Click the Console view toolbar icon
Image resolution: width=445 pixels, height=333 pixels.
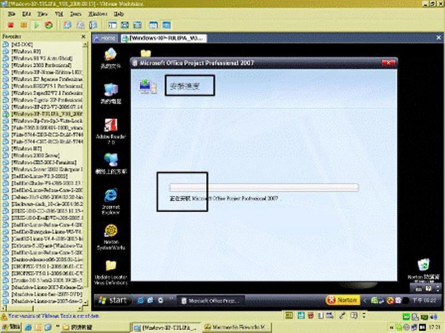point(166,25)
